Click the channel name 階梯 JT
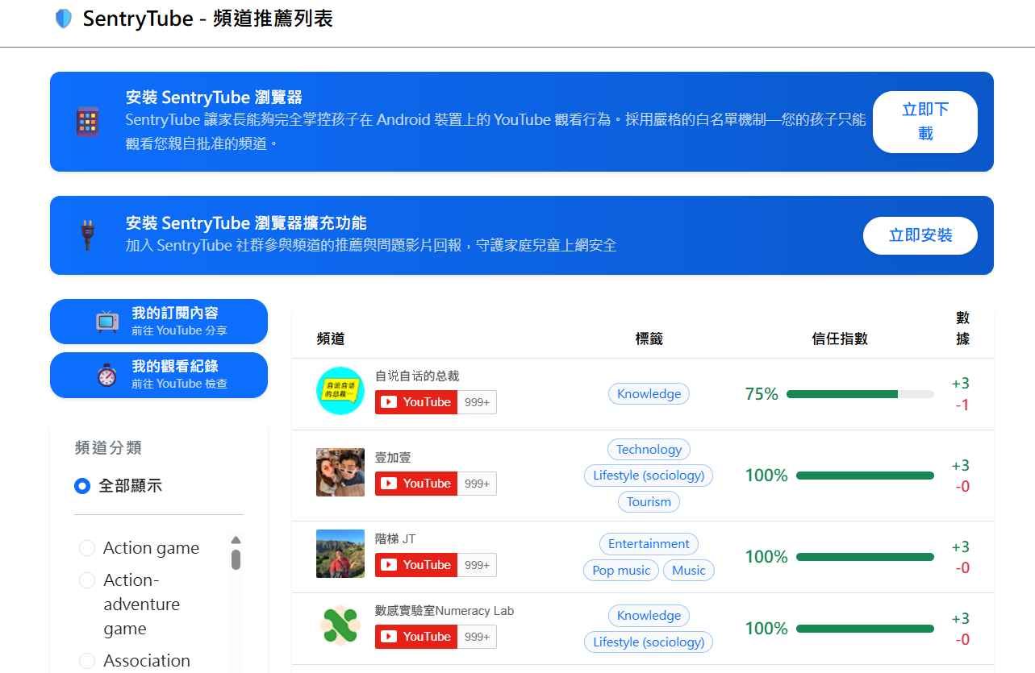 pyautogui.click(x=395, y=539)
